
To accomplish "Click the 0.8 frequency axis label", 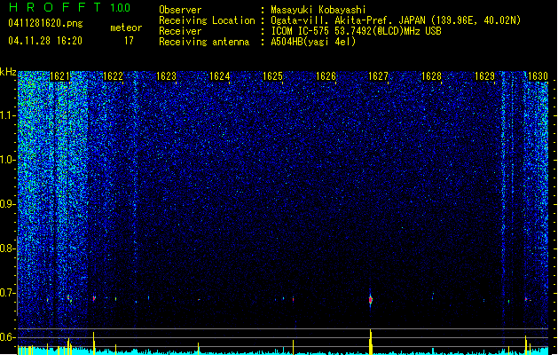I will tap(7, 248).
